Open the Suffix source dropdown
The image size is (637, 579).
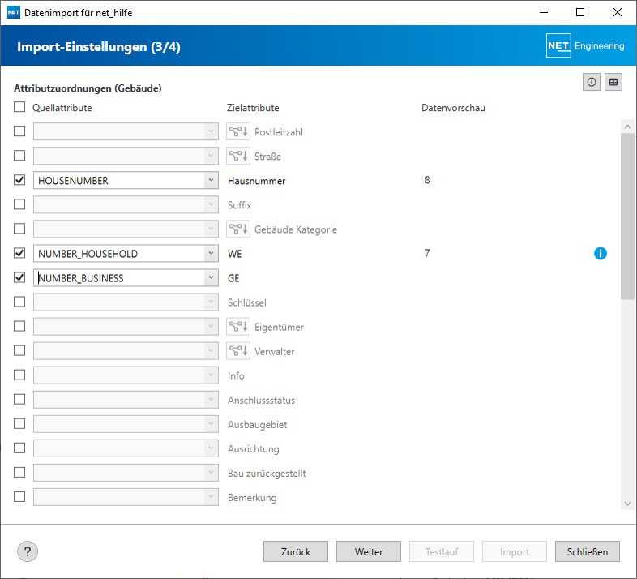pyautogui.click(x=211, y=204)
